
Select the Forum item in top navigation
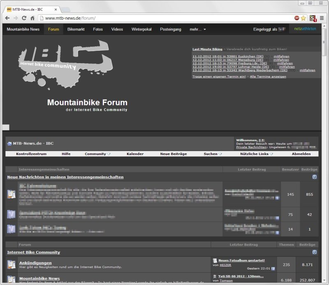click(x=53, y=29)
